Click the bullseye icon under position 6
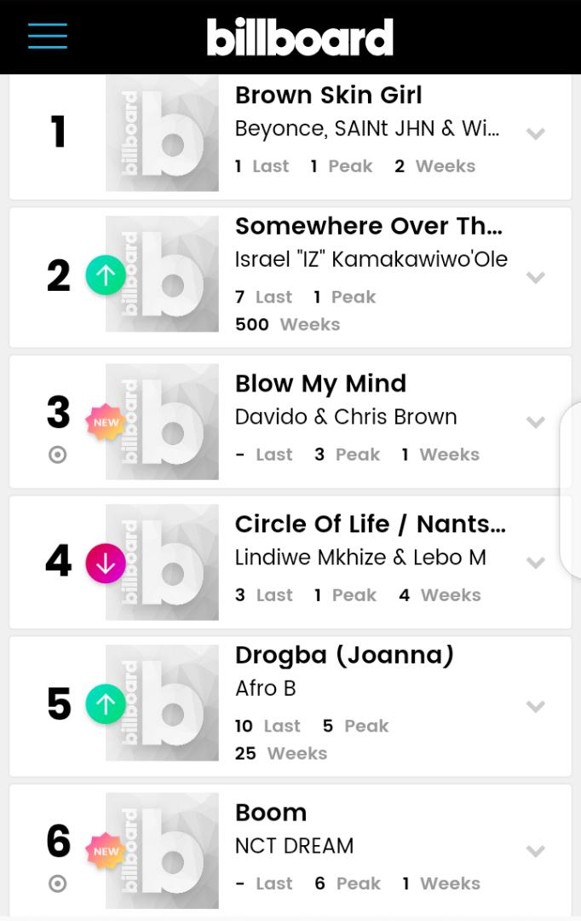This screenshot has width=581, height=921. click(x=56, y=884)
